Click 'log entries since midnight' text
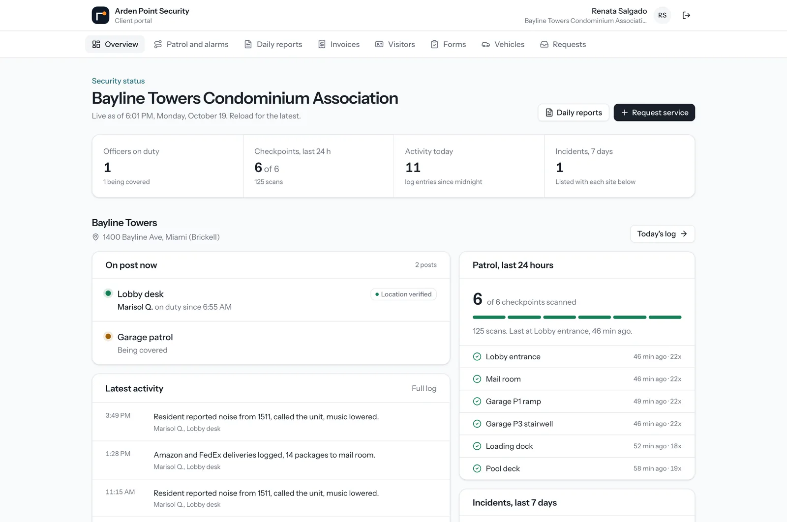787x522 pixels. tap(443, 182)
